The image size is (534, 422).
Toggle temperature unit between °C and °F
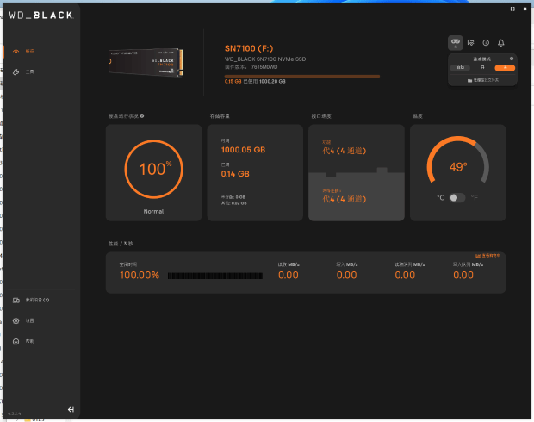(x=457, y=198)
